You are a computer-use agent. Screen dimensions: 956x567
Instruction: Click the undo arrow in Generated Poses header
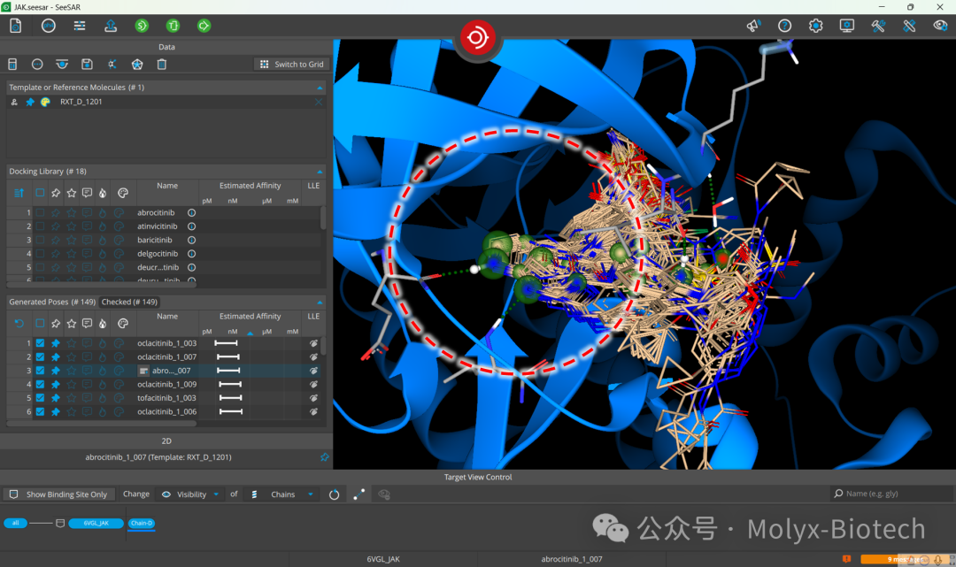click(19, 324)
